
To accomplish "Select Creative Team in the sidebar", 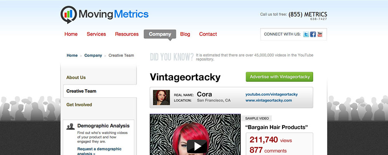I will [x=100, y=91].
